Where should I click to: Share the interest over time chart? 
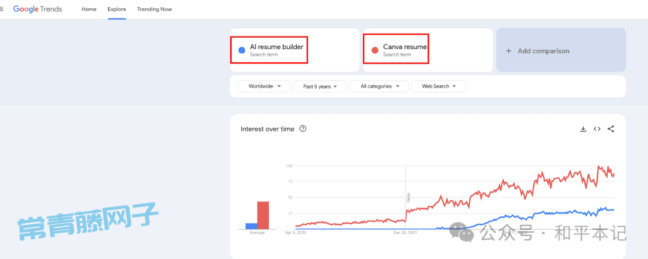(x=611, y=129)
